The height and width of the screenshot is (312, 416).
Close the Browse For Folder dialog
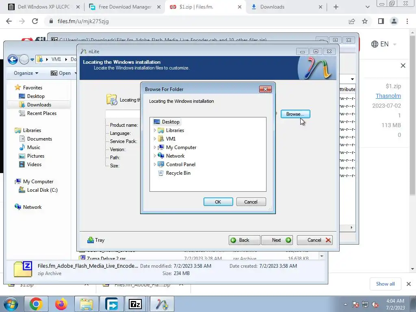pyautogui.click(x=265, y=89)
